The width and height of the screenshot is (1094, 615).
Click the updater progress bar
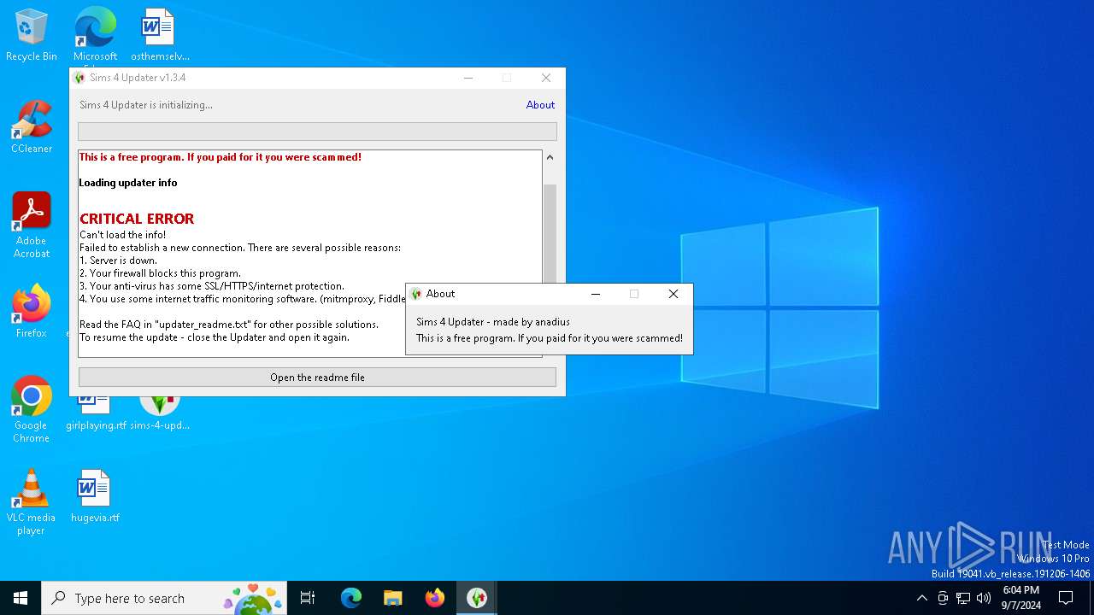coord(317,132)
